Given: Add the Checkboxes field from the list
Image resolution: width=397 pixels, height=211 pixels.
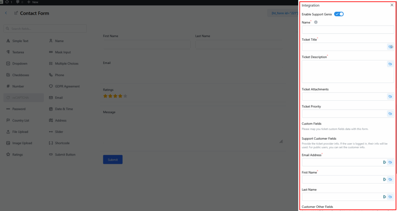Looking at the screenshot, I should pos(20,75).
